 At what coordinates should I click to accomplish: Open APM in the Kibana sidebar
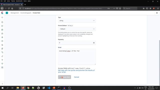tap(2, 52)
